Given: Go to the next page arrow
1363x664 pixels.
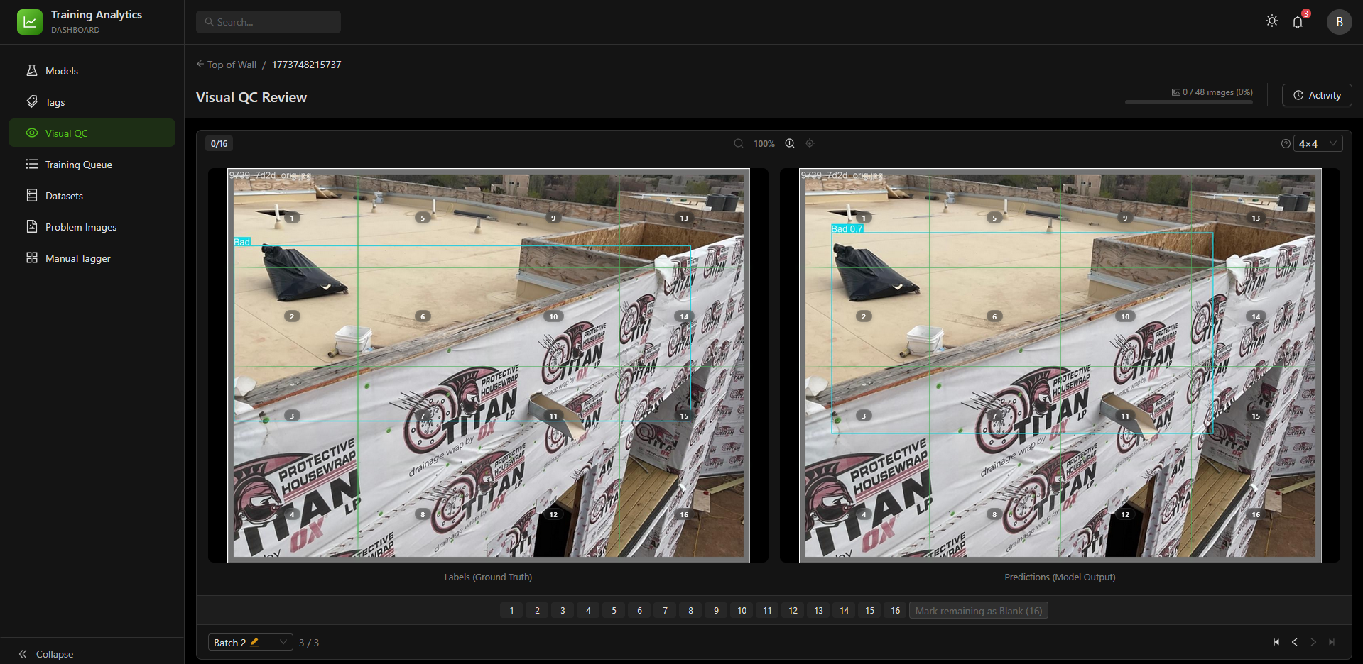Looking at the screenshot, I should (1313, 642).
